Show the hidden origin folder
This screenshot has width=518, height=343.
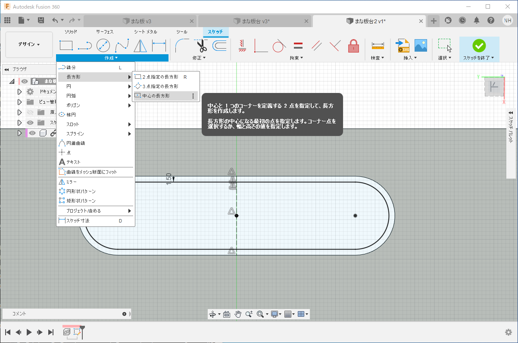30,112
